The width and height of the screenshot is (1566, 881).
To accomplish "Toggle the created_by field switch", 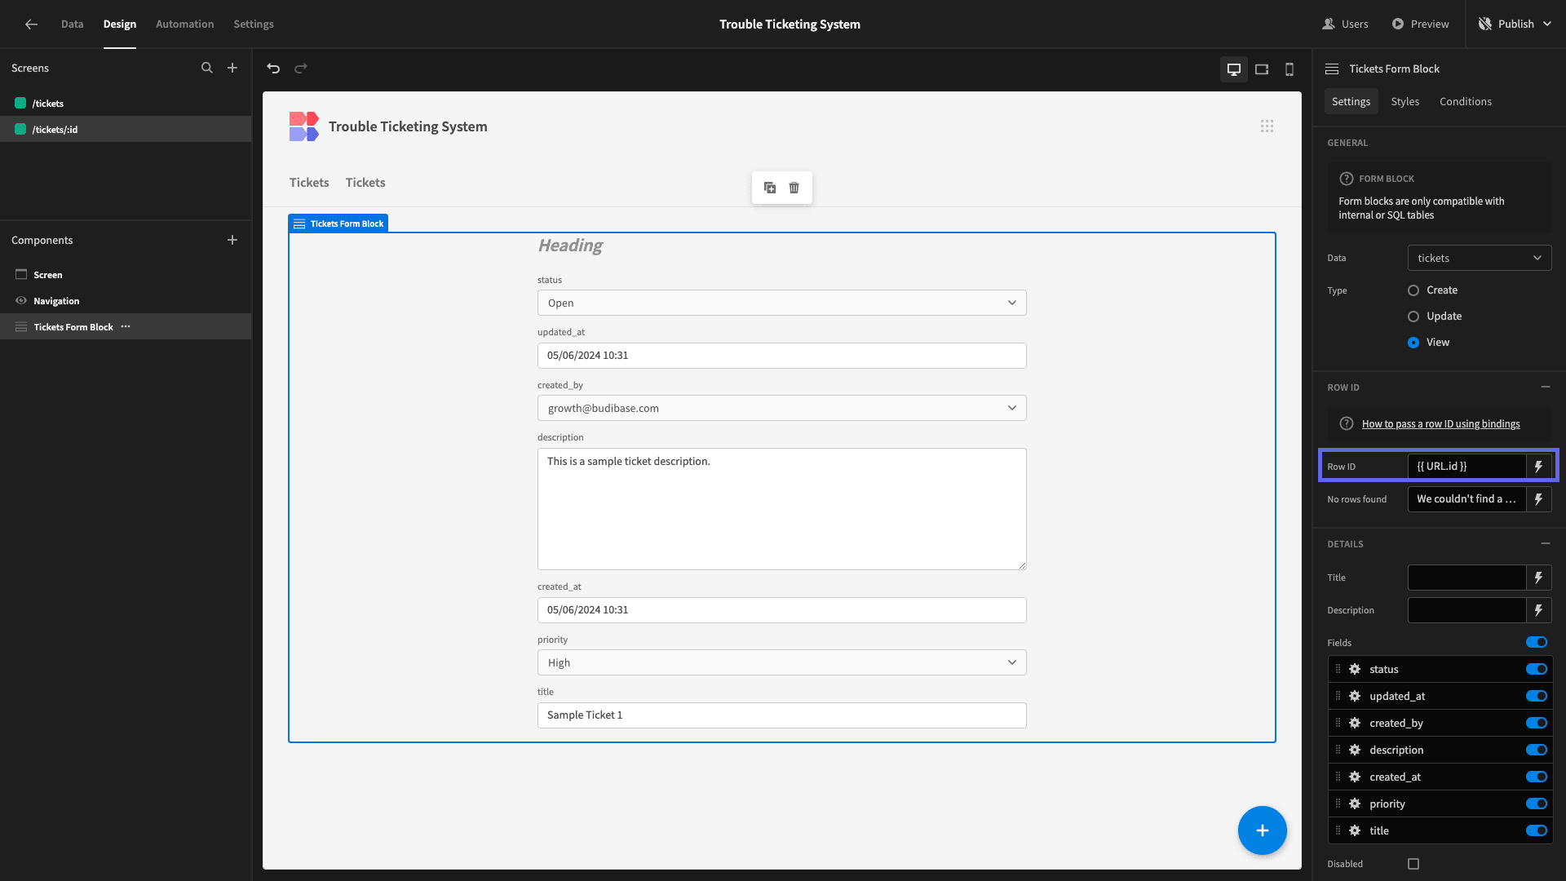I will point(1537,723).
